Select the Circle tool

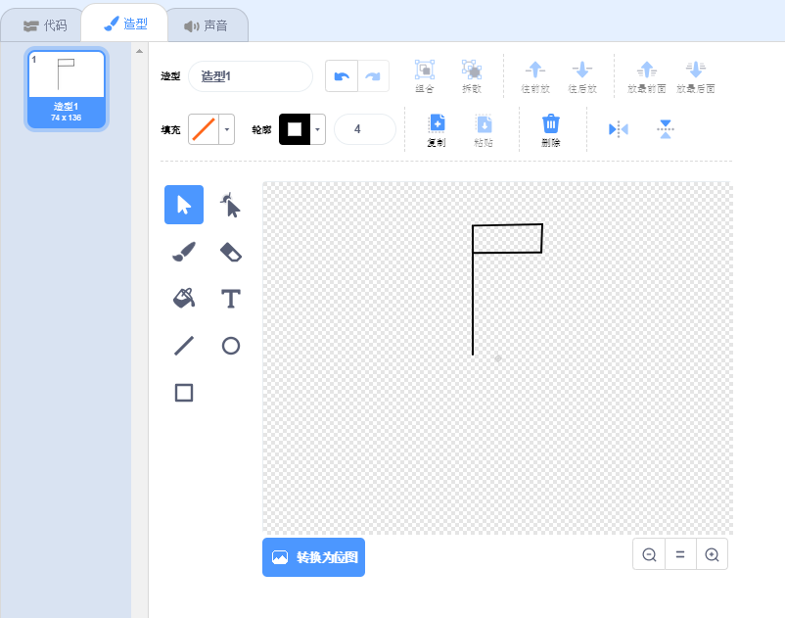231,346
